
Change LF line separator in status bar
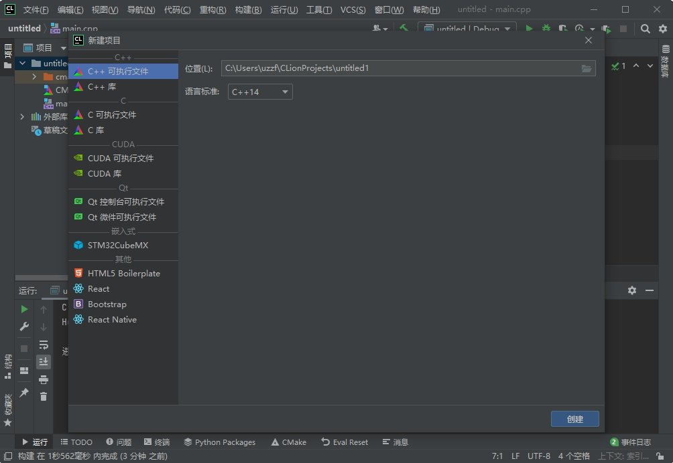click(x=515, y=456)
